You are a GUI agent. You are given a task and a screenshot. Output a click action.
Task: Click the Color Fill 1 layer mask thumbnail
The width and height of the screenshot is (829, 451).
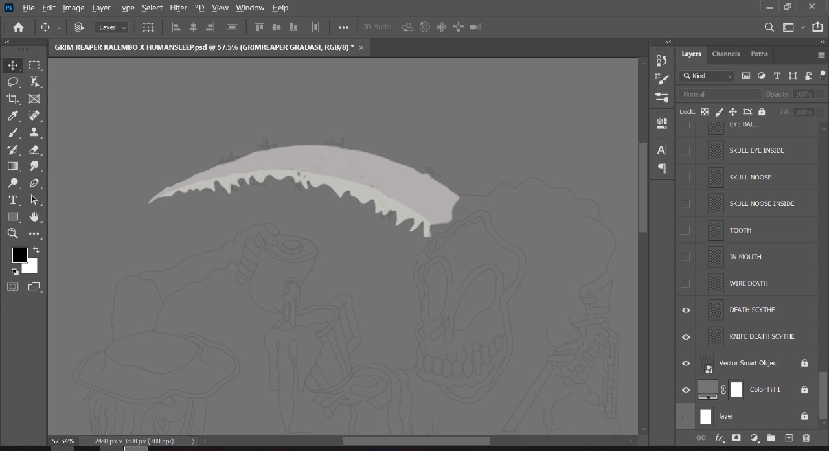click(x=736, y=389)
